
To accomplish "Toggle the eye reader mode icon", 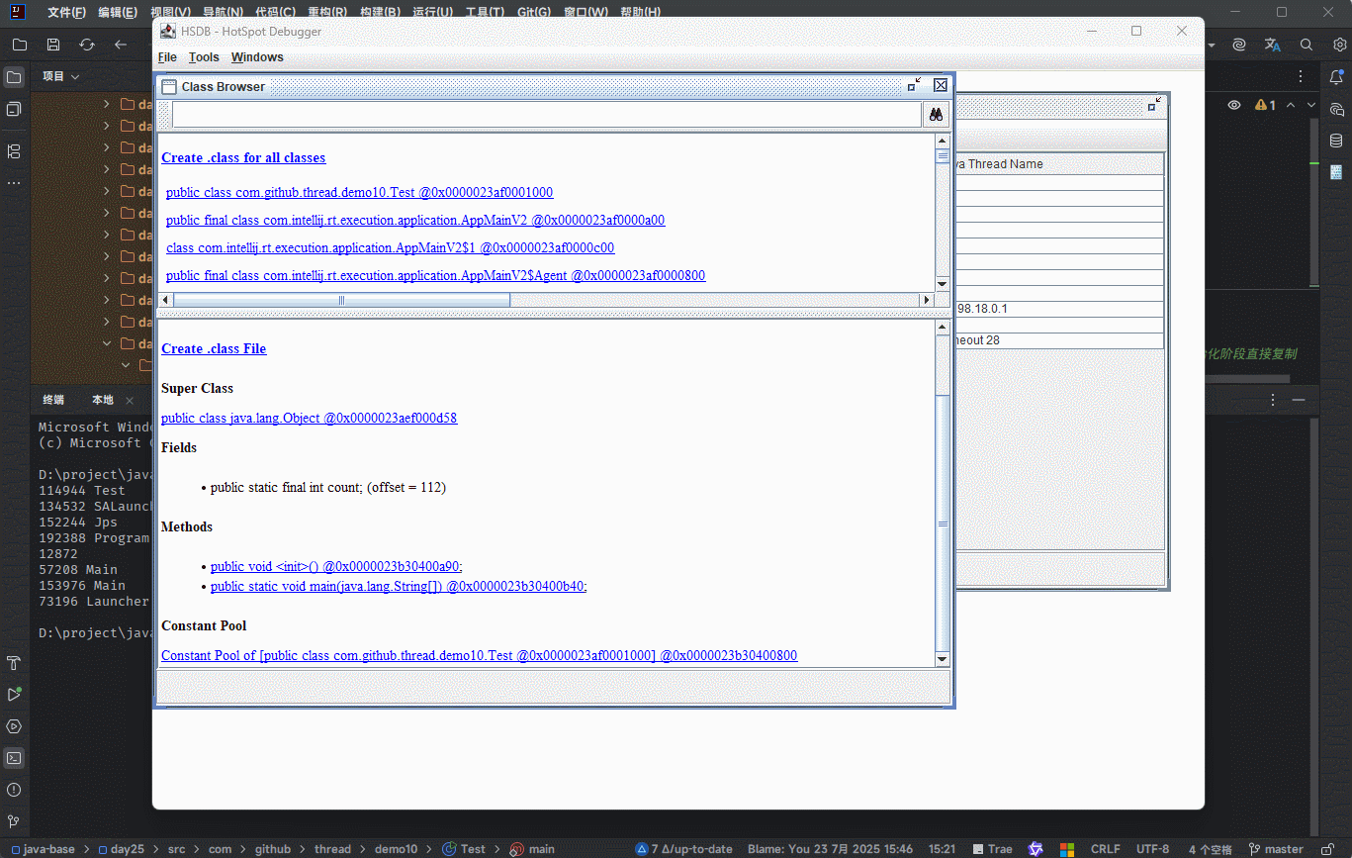I will pos(1234,105).
